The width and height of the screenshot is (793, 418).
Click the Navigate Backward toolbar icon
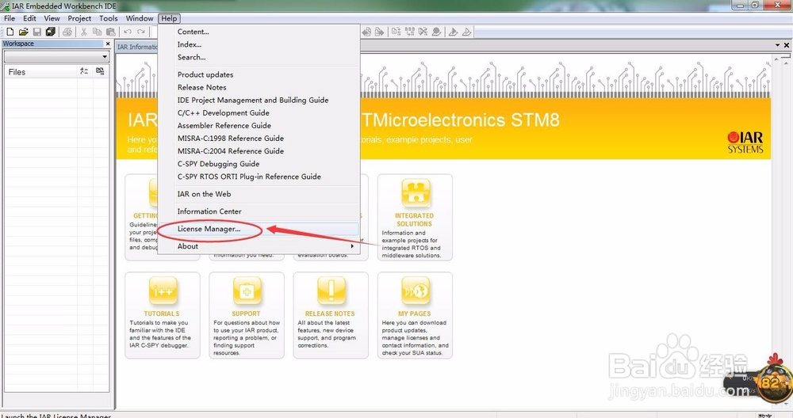pos(366,32)
